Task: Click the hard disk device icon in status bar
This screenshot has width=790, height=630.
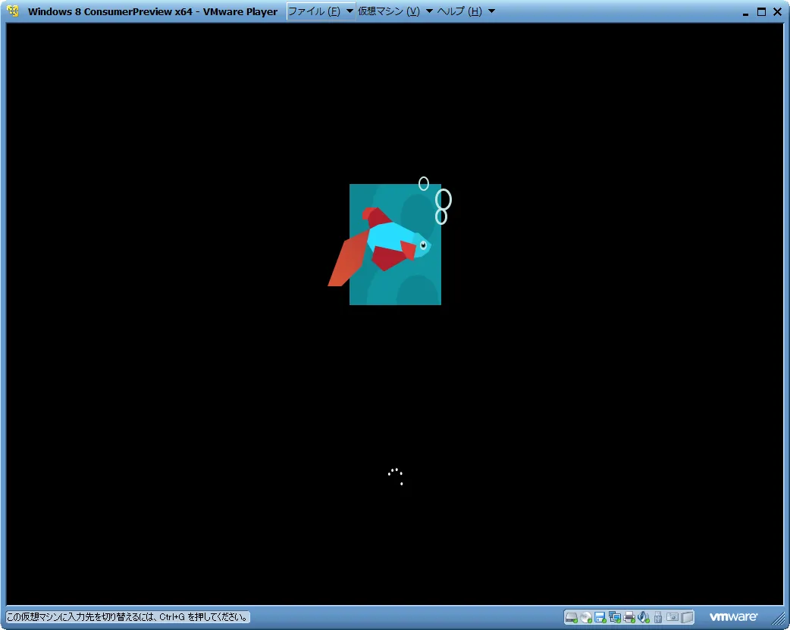Action: (x=571, y=617)
